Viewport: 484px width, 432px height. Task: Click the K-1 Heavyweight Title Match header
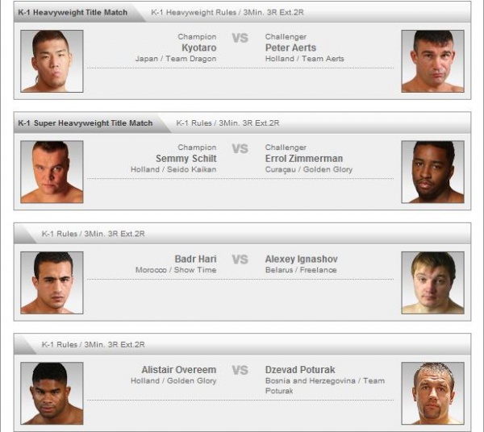73,13
